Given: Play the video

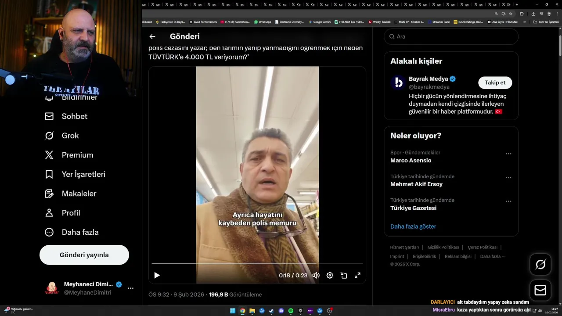Looking at the screenshot, I should click(x=157, y=275).
